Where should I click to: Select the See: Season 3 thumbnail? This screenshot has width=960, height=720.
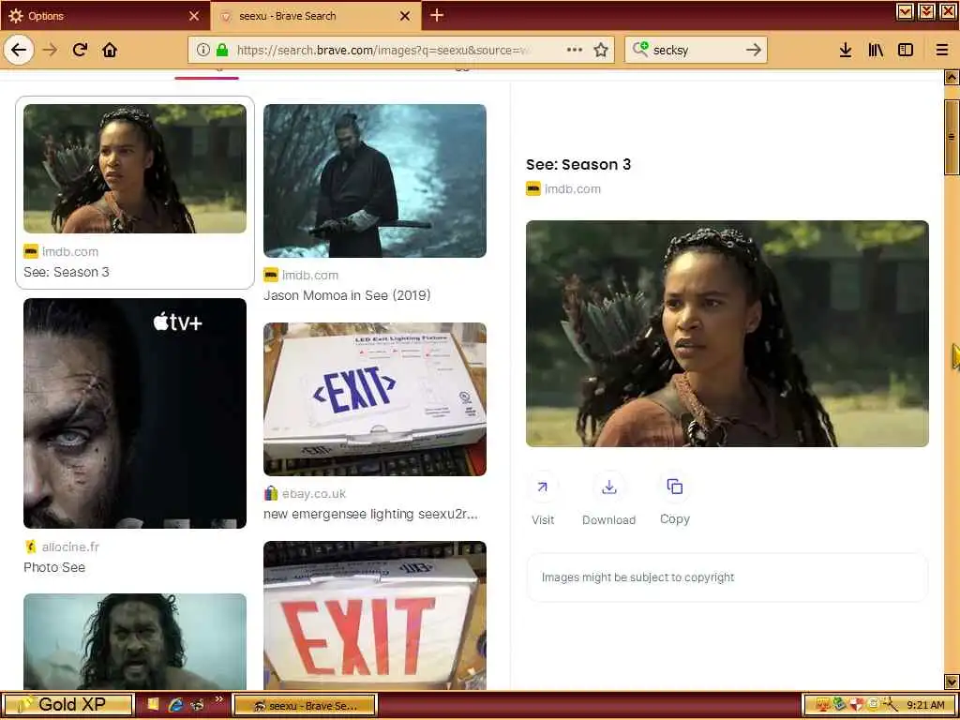[x=135, y=169]
